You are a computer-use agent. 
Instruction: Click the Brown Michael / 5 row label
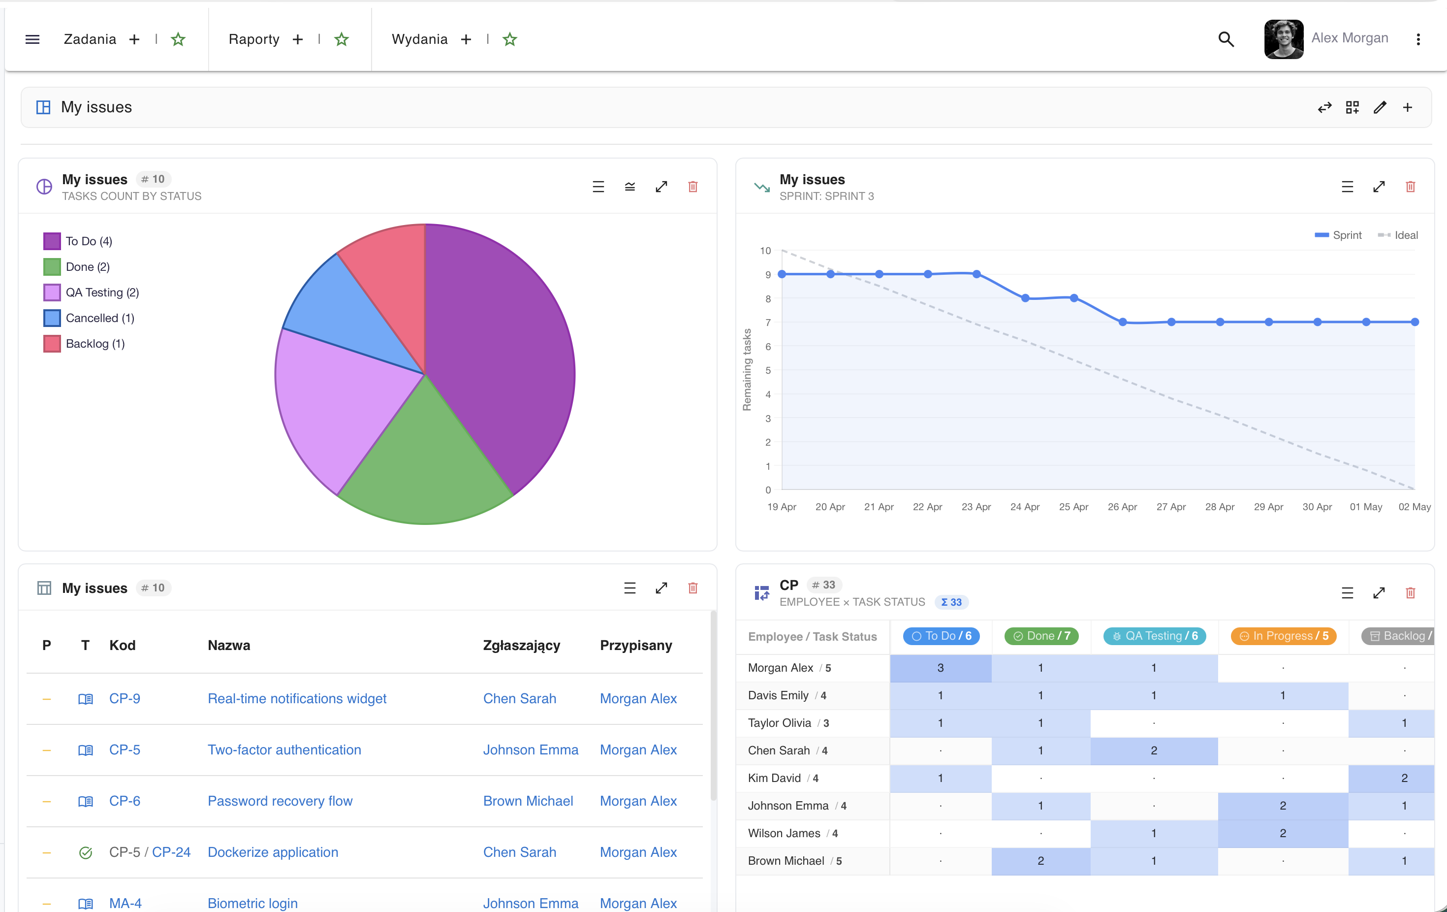pos(794,861)
